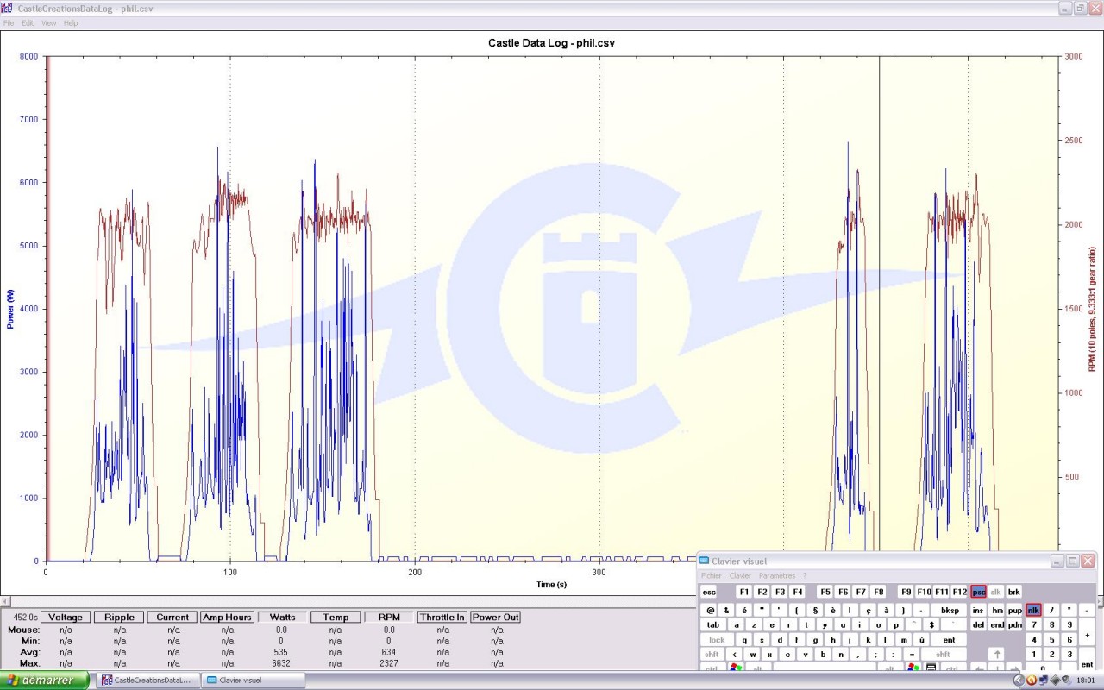Open the Clavier menu in Clavier visuel

click(740, 575)
